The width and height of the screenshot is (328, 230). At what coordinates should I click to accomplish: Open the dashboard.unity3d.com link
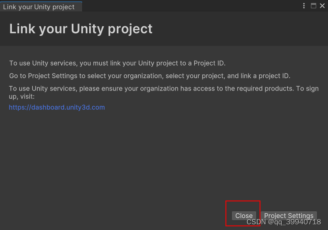click(57, 107)
